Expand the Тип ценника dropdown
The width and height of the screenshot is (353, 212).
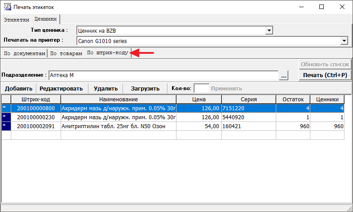coord(269,30)
